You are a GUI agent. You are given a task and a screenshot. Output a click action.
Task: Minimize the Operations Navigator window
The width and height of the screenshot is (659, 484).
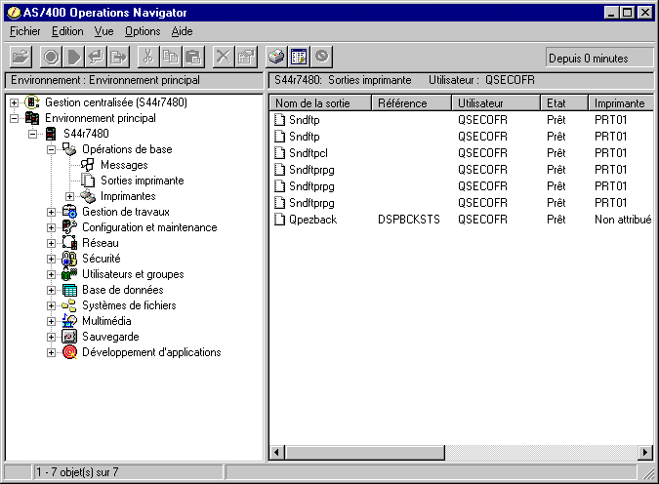(611, 13)
